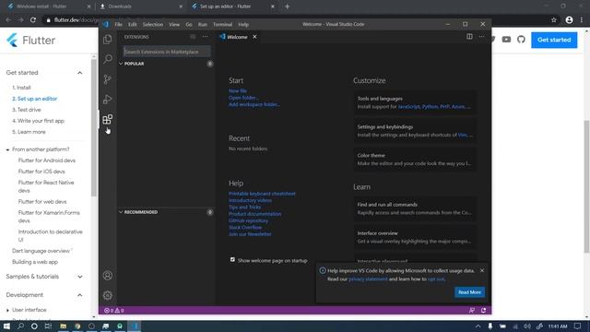Screen dimensions: 590x332
Task: Open the Help menu
Action: (x=243, y=25)
